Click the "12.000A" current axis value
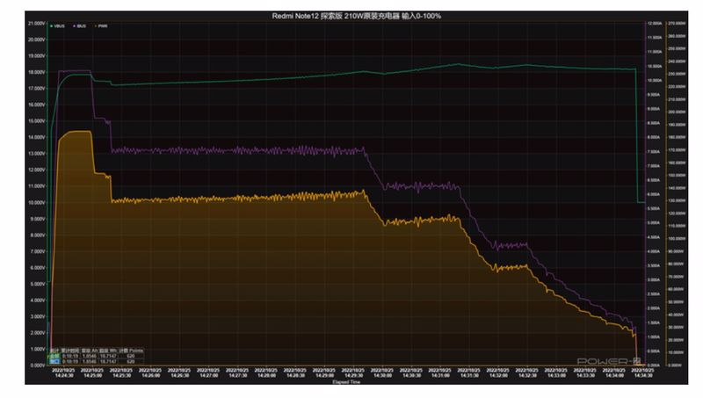Screen dimensions: 703x398 [x=654, y=24]
